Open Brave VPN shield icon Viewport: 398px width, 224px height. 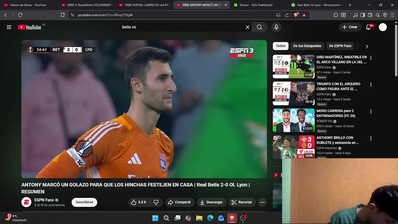click(x=385, y=15)
